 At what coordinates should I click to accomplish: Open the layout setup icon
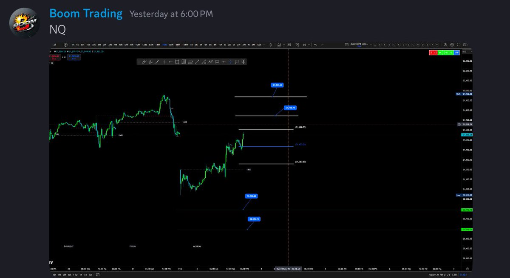(x=346, y=44)
